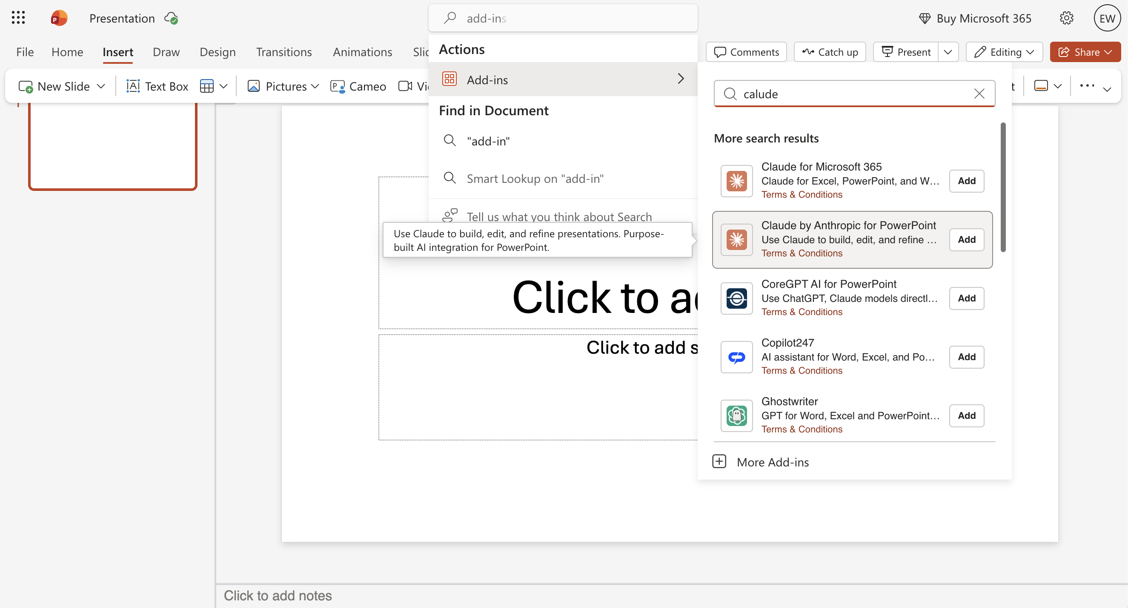Click the Pictures icon
Viewport: 1128px width, 608px height.
pos(254,86)
